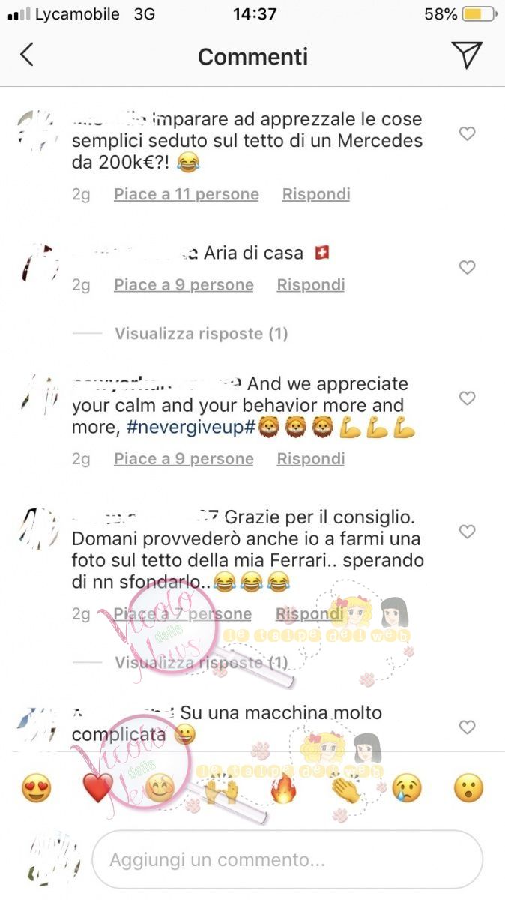Like the Ferrari comment with heart
This screenshot has width=505, height=900.
[x=467, y=532]
